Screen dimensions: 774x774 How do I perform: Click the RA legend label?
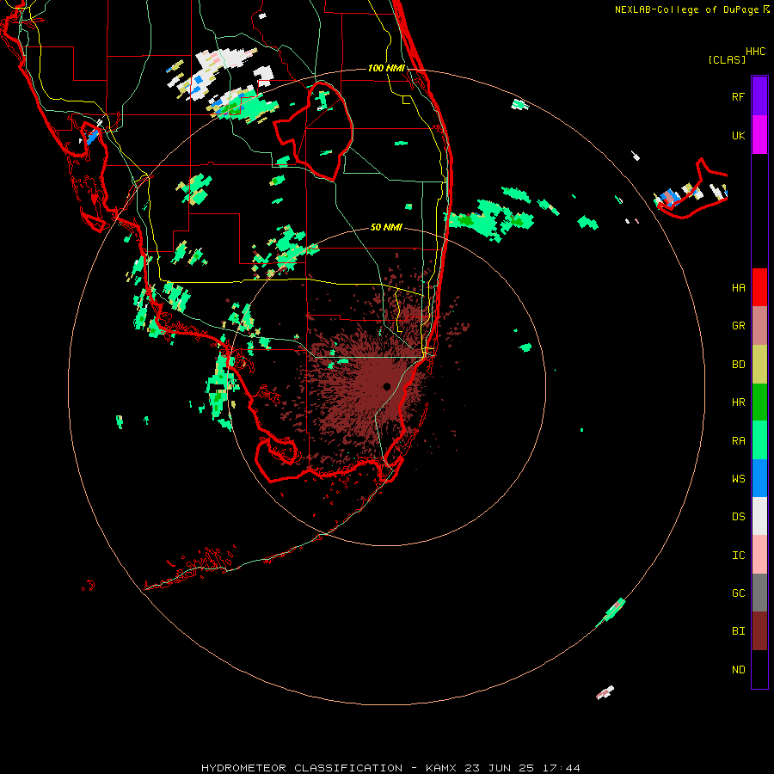pyautogui.click(x=738, y=440)
